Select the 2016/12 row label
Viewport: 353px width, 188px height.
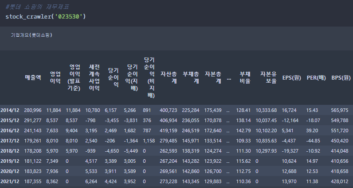tap(10, 130)
